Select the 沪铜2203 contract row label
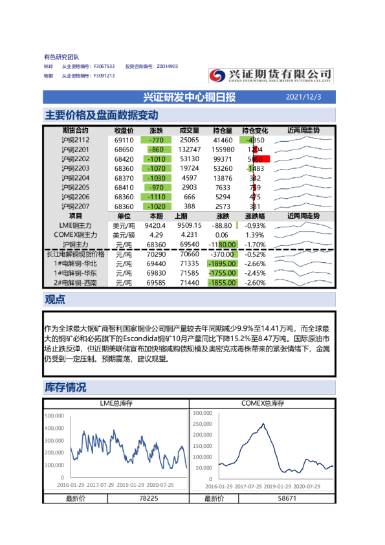The height and width of the screenshot is (545, 385). pyautogui.click(x=76, y=168)
